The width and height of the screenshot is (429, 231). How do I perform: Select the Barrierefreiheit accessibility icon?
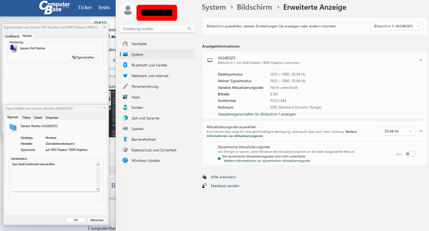[125, 139]
